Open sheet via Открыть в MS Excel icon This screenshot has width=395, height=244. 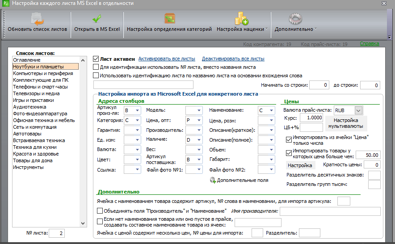click(97, 19)
